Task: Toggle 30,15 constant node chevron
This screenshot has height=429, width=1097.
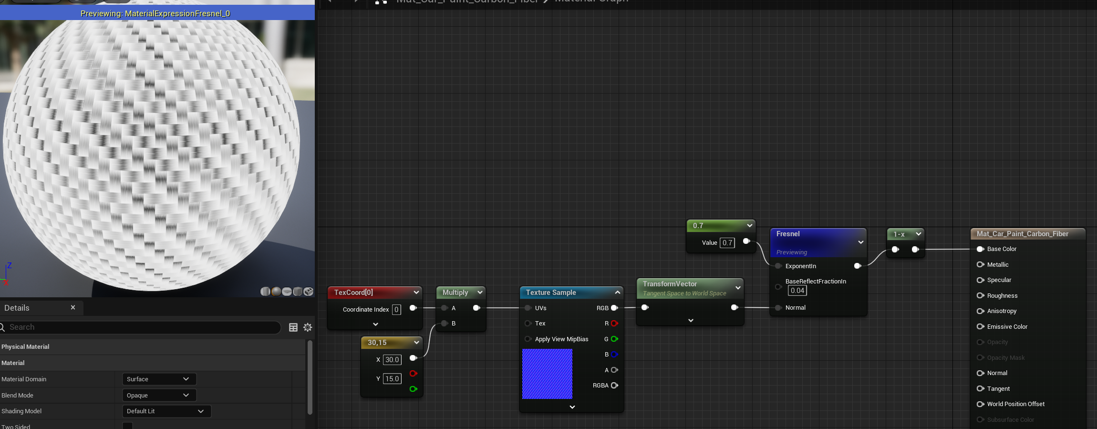Action: [416, 343]
